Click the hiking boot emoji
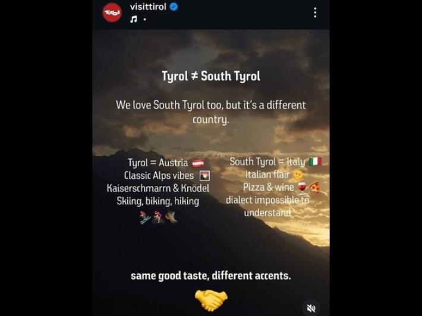This screenshot has height=316, width=422. pos(171,217)
